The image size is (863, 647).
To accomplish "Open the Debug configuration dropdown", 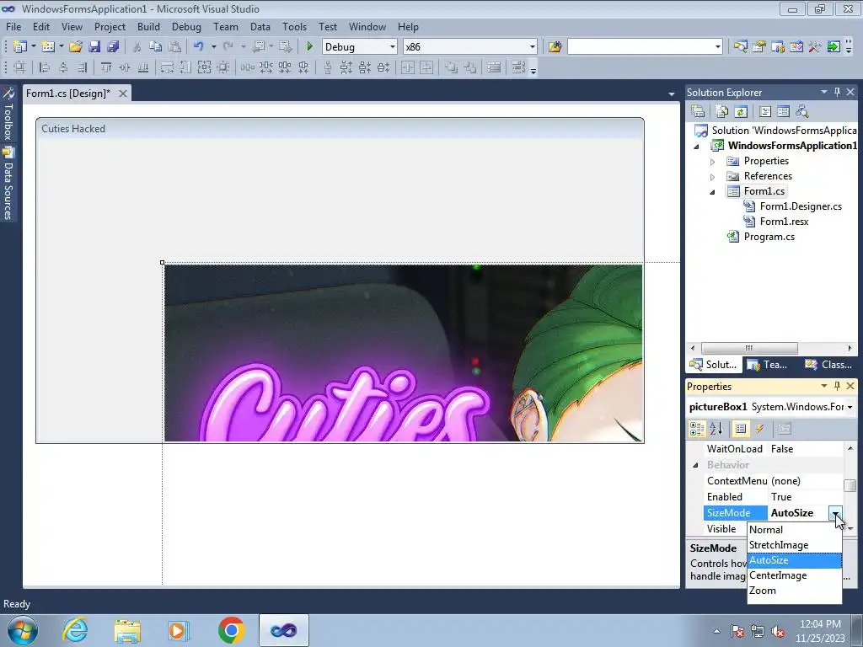I will pos(393,47).
